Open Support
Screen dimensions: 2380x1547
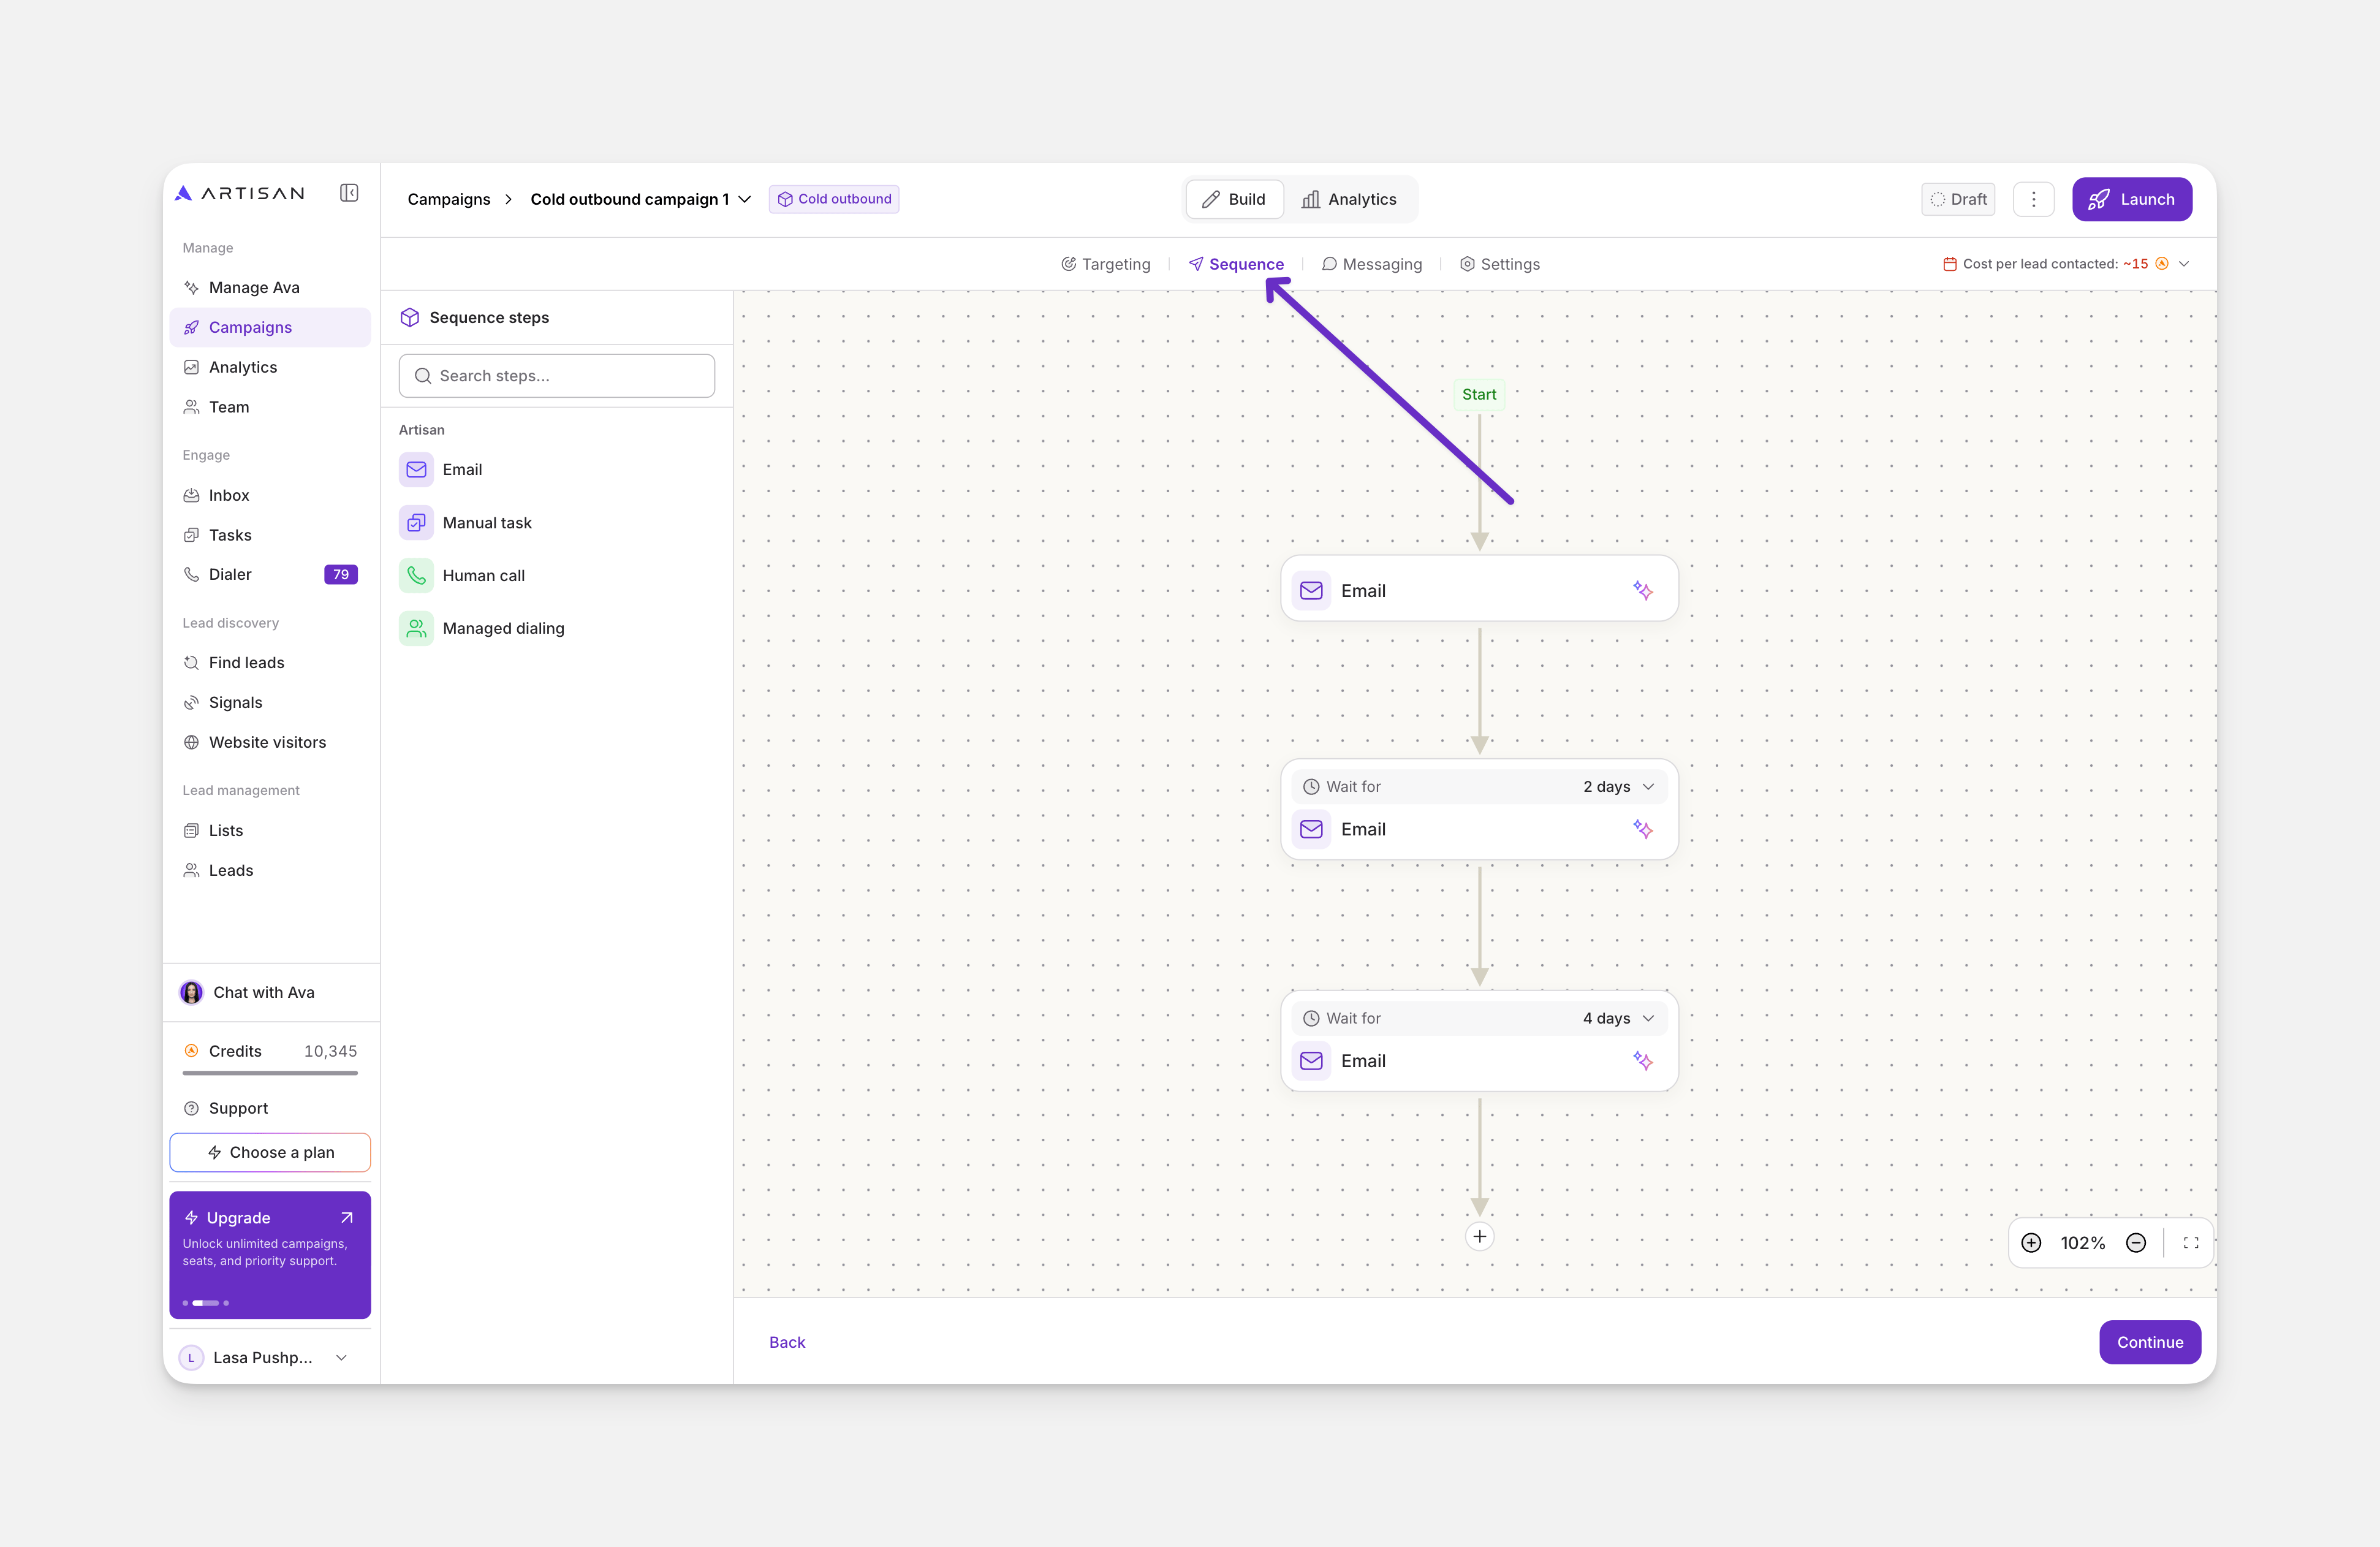(270, 1108)
